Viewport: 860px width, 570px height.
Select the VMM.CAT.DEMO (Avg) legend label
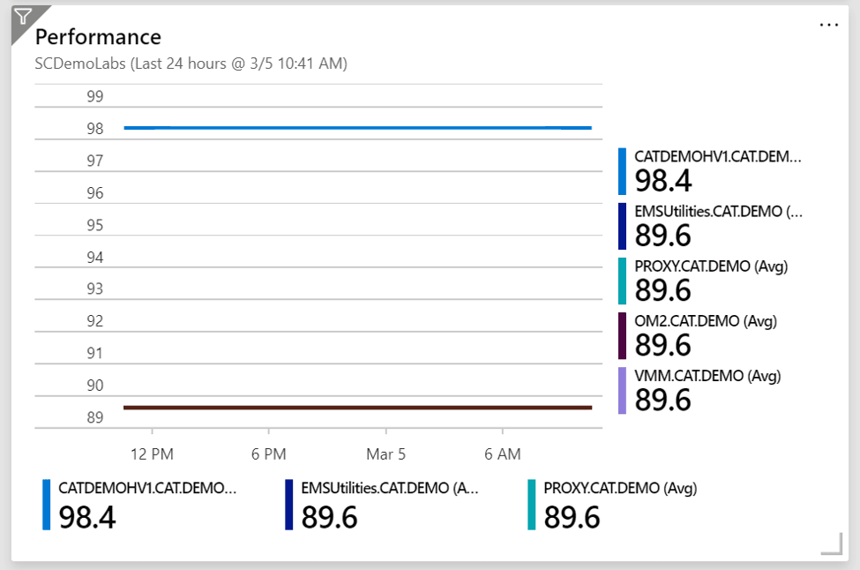click(x=707, y=376)
